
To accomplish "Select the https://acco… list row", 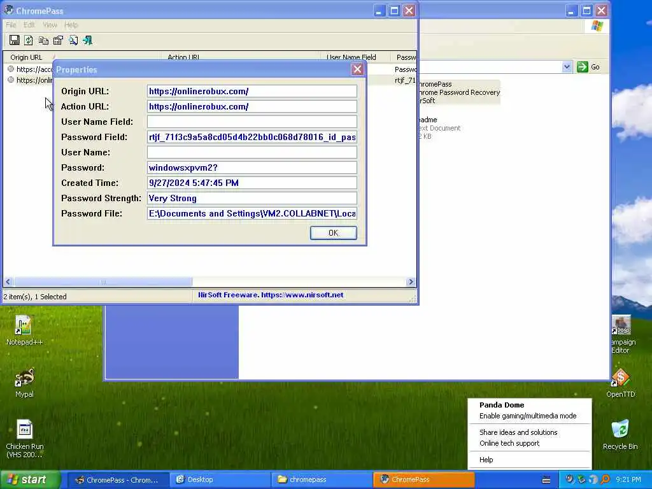I will pos(30,69).
